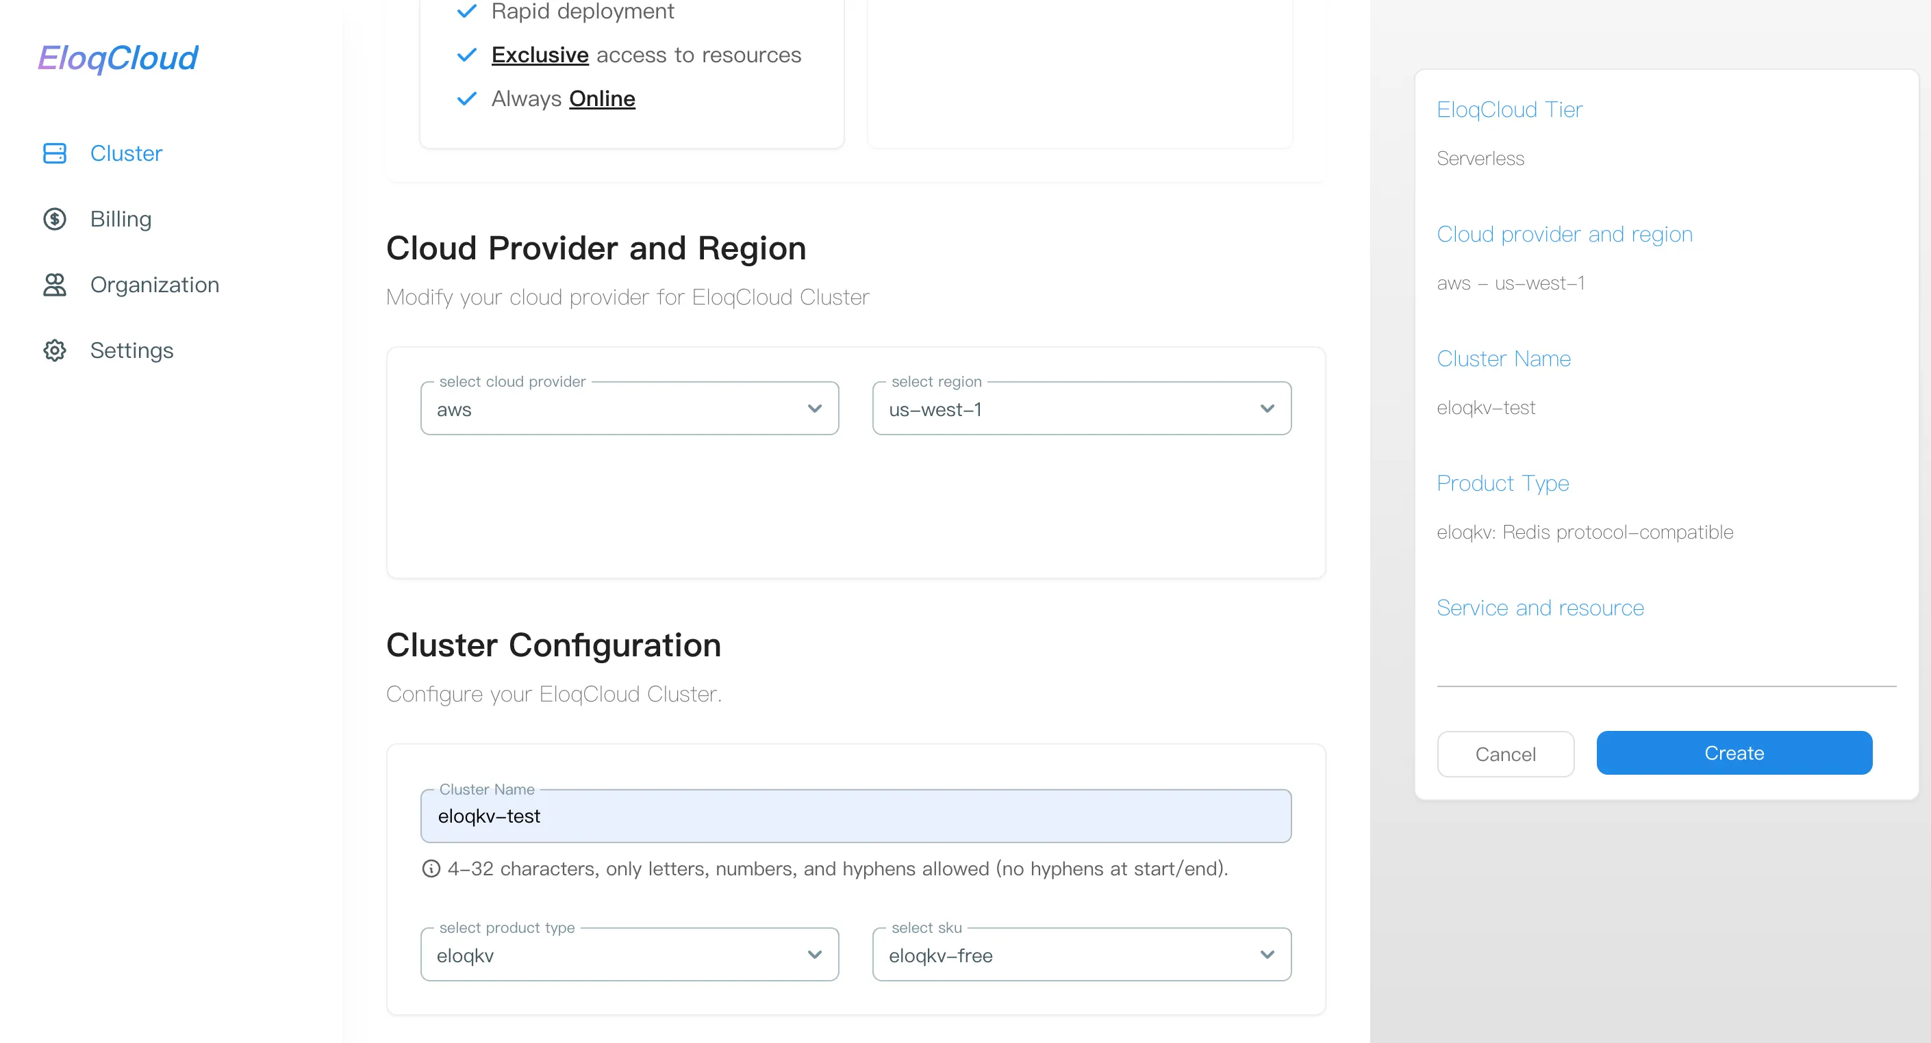
Task: Click the Cancel button
Action: [1504, 754]
